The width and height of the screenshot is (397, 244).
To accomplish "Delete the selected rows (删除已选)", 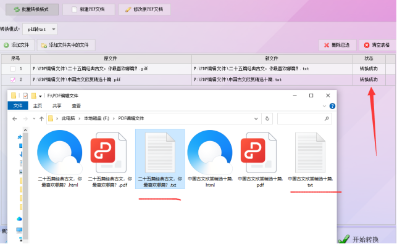I will pyautogui.click(x=337, y=45).
